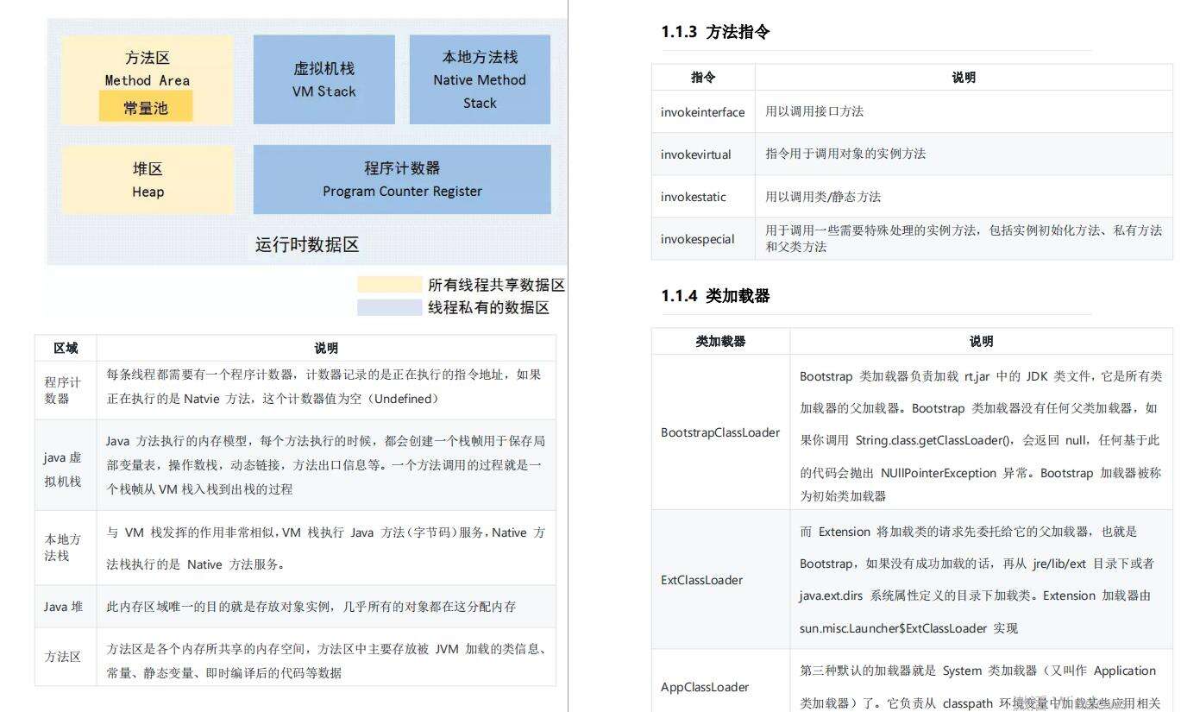
Task: Click the description starting 方法区是各个内存所共享
Action: 326,660
